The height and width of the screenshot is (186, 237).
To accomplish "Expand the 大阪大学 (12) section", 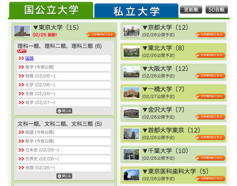I will (x=165, y=68).
